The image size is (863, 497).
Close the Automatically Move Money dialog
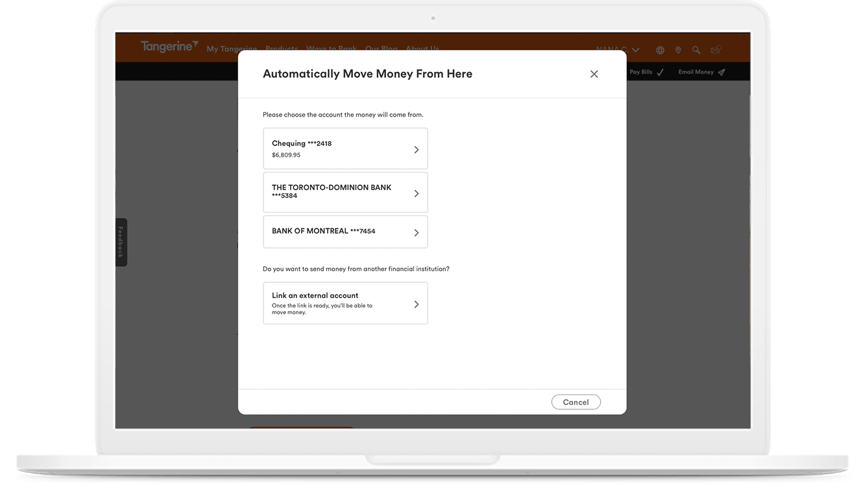coord(594,74)
